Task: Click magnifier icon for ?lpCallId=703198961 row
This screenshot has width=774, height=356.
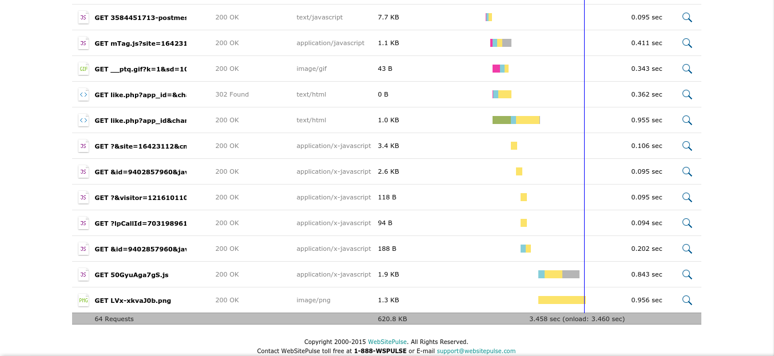Action: [687, 223]
